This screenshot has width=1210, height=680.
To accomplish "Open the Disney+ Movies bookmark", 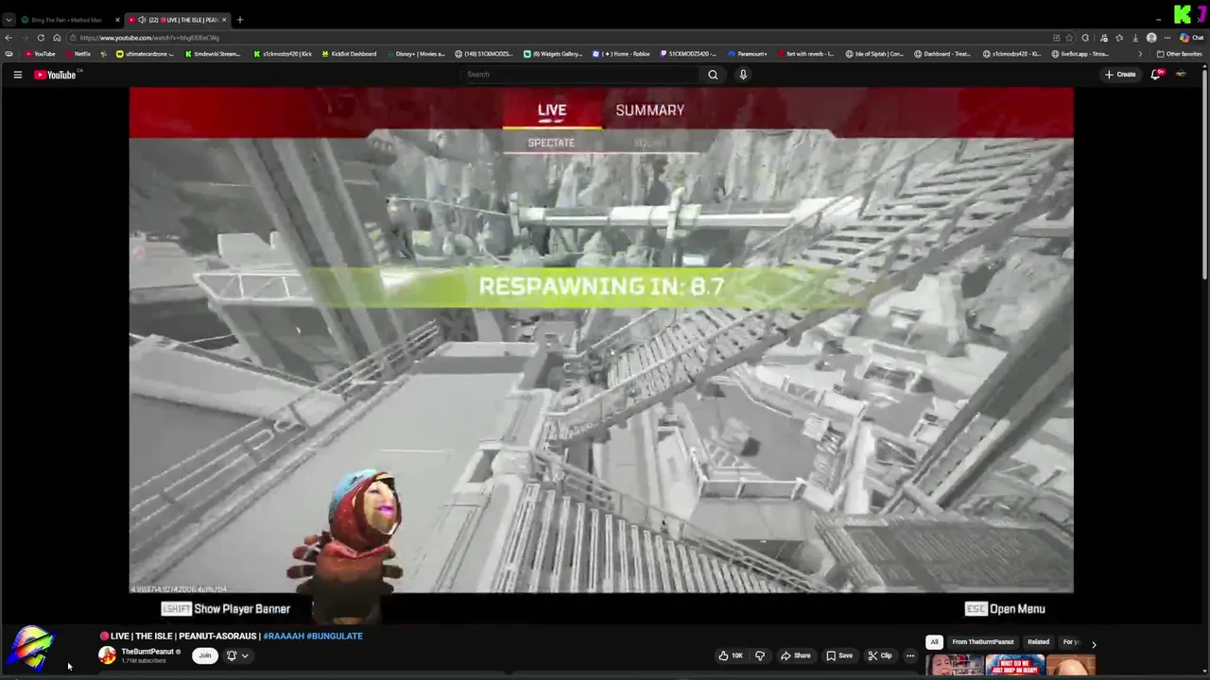I will 416,54.
